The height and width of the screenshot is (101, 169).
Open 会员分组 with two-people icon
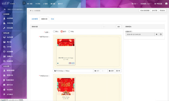pos(8,23)
